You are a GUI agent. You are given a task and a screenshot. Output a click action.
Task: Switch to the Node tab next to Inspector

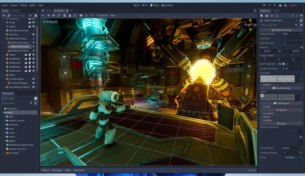click(276, 11)
